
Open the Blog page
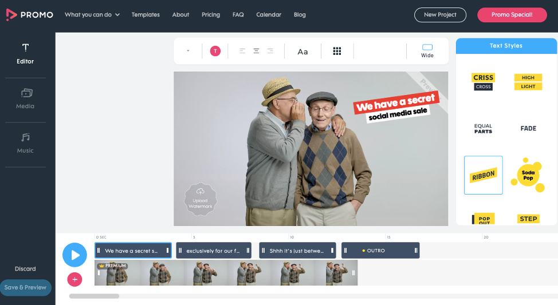coord(300,14)
